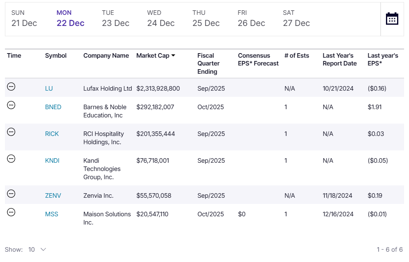Click the Symbol column header
The width and height of the screenshot is (409, 262).
(x=56, y=56)
